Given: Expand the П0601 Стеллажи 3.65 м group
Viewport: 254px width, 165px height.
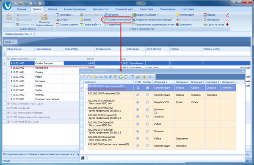Looking at the screenshot, I should [8, 103].
